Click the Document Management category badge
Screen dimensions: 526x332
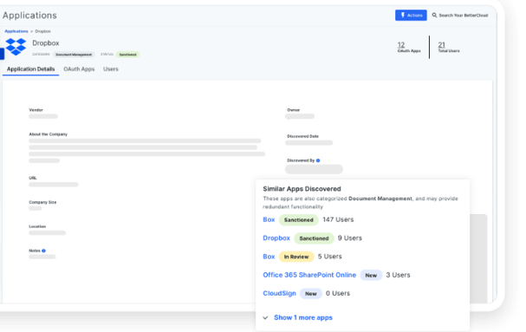(x=74, y=55)
